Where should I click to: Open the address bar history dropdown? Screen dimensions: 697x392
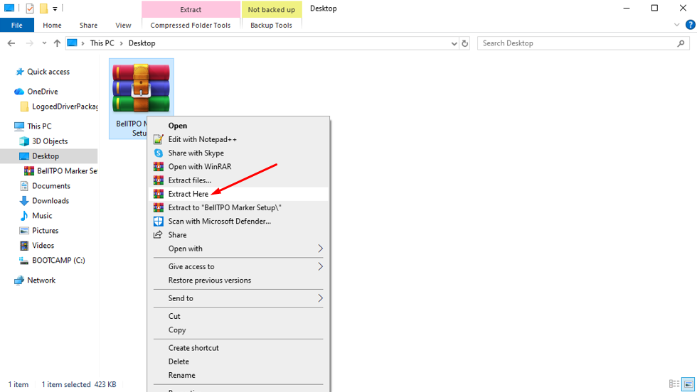click(x=454, y=43)
